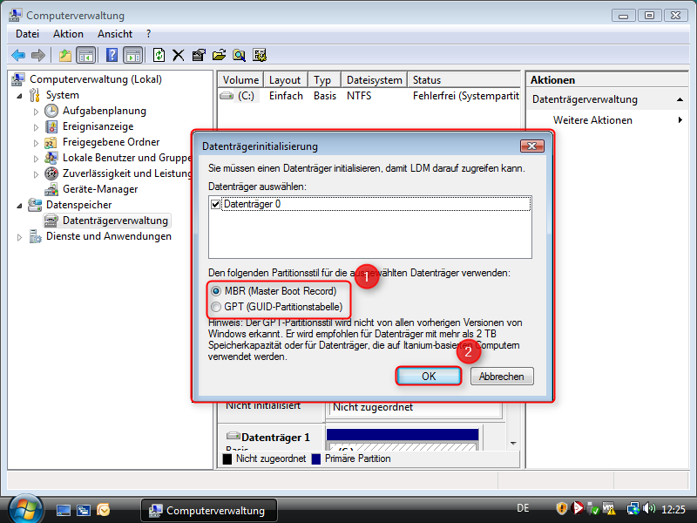Screen dimensions: 697x523
Task: Select the (C:) volume row
Action: (x=369, y=96)
